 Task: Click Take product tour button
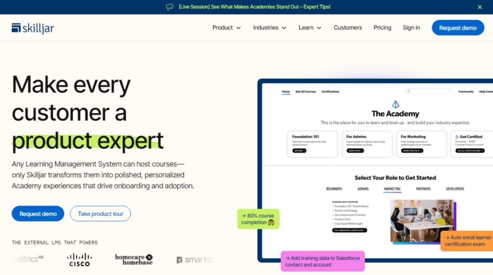(100, 213)
